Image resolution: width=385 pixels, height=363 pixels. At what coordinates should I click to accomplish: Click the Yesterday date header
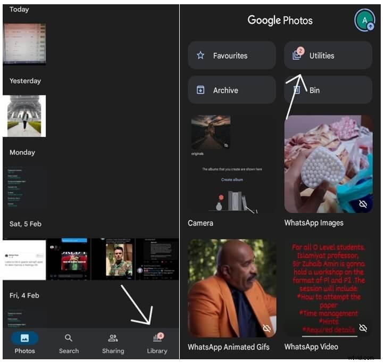pyautogui.click(x=25, y=81)
